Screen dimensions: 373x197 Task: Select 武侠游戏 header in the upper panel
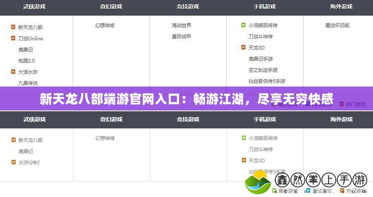[x=34, y=7]
